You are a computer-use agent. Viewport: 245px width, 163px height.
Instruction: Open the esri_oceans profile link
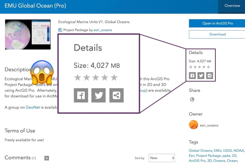click(103, 30)
